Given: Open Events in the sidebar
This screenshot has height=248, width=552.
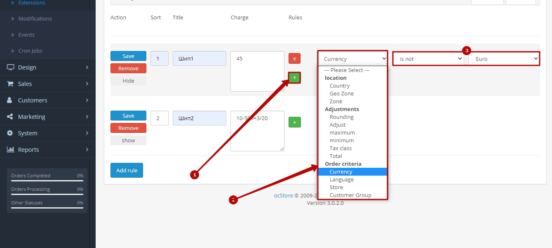Looking at the screenshot, I should click(26, 35).
